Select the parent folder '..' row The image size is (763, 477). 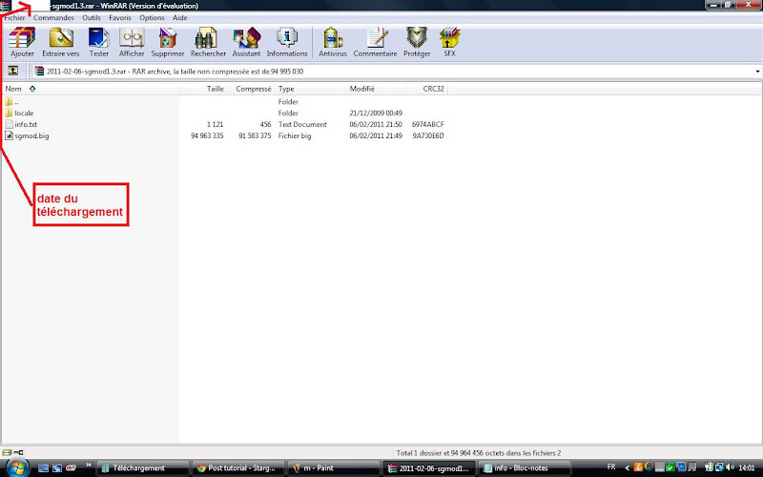click(x=224, y=102)
